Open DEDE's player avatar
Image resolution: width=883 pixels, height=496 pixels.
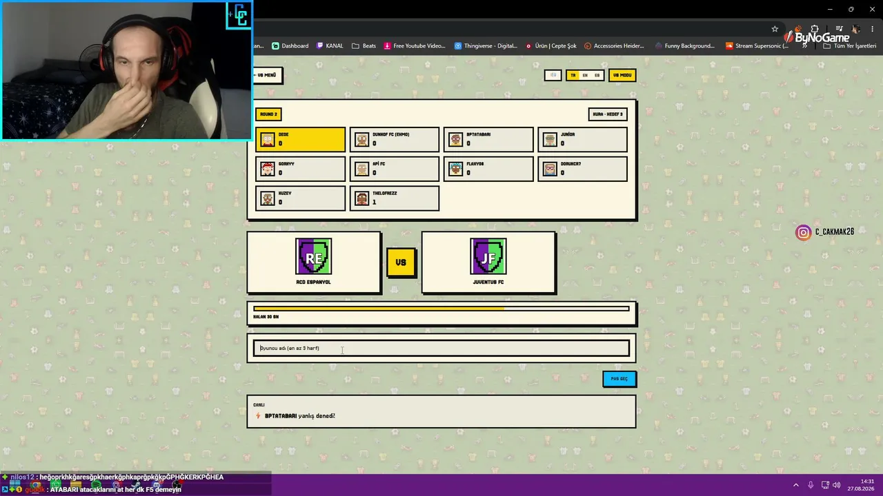coord(268,140)
